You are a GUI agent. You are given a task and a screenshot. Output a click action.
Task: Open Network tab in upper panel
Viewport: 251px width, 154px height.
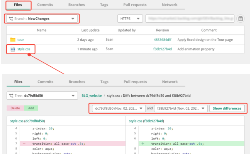pos(170,5)
